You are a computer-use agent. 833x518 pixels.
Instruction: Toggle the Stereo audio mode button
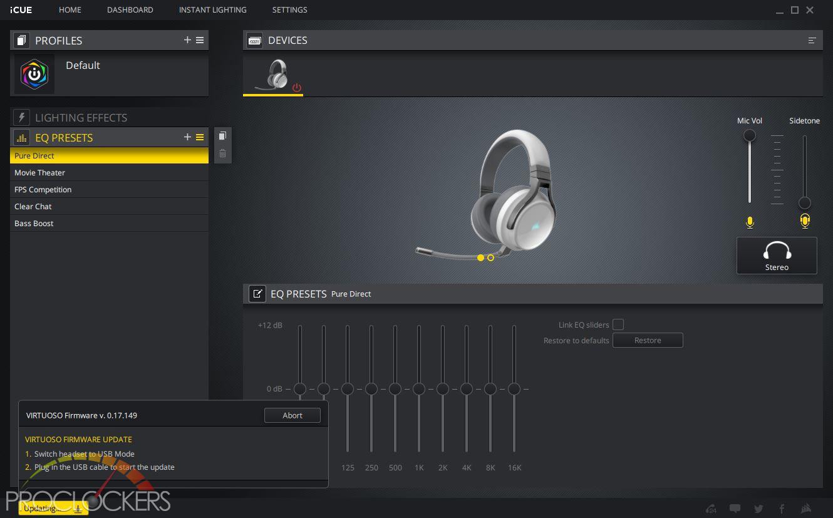(777, 256)
